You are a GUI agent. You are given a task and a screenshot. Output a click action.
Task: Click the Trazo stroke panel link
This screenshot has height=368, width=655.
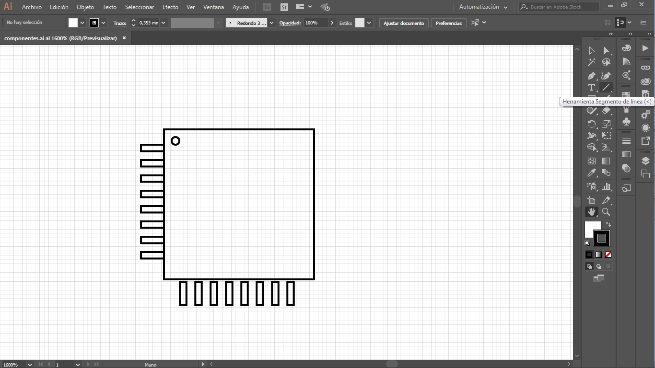[x=120, y=23]
